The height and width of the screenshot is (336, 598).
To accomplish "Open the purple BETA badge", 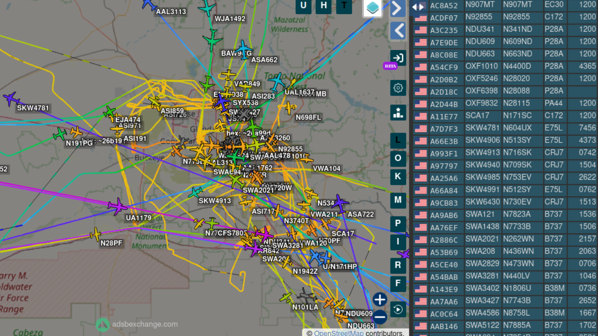I will click(x=390, y=66).
